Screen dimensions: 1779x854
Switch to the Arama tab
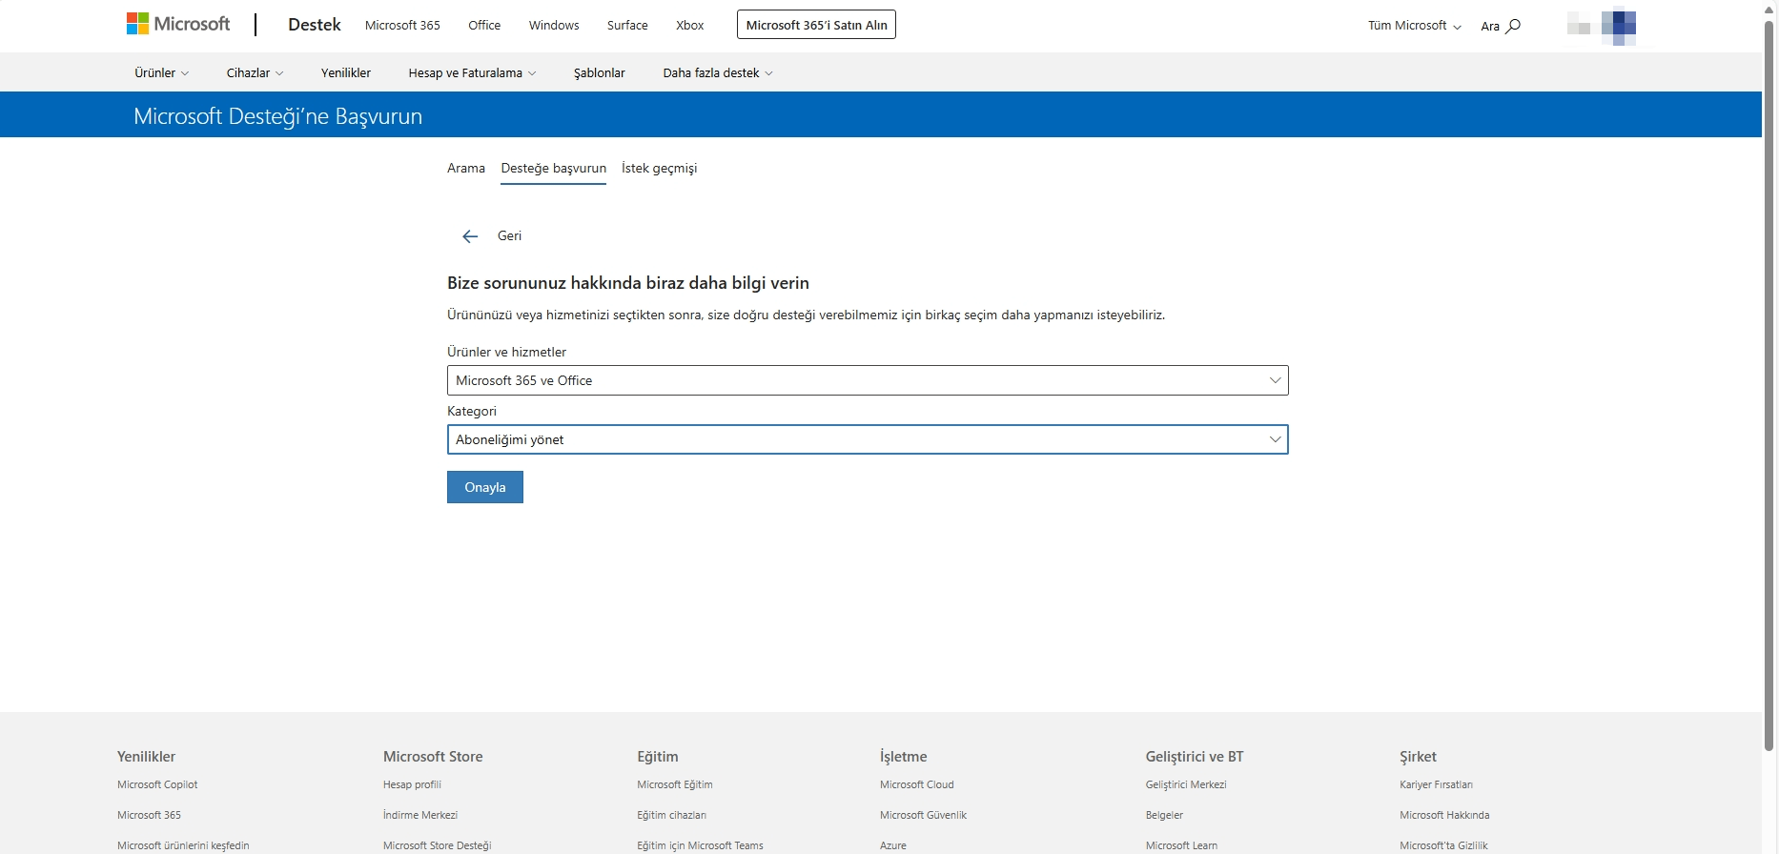click(466, 168)
